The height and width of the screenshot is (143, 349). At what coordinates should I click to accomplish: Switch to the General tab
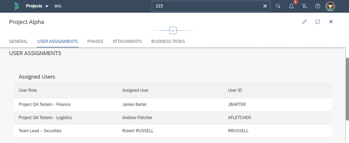(18, 42)
